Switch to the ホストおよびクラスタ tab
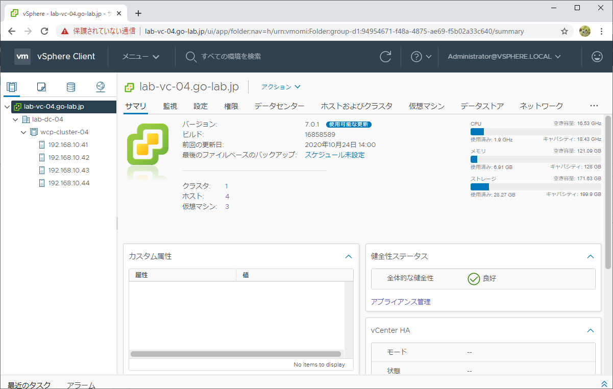 click(x=357, y=106)
